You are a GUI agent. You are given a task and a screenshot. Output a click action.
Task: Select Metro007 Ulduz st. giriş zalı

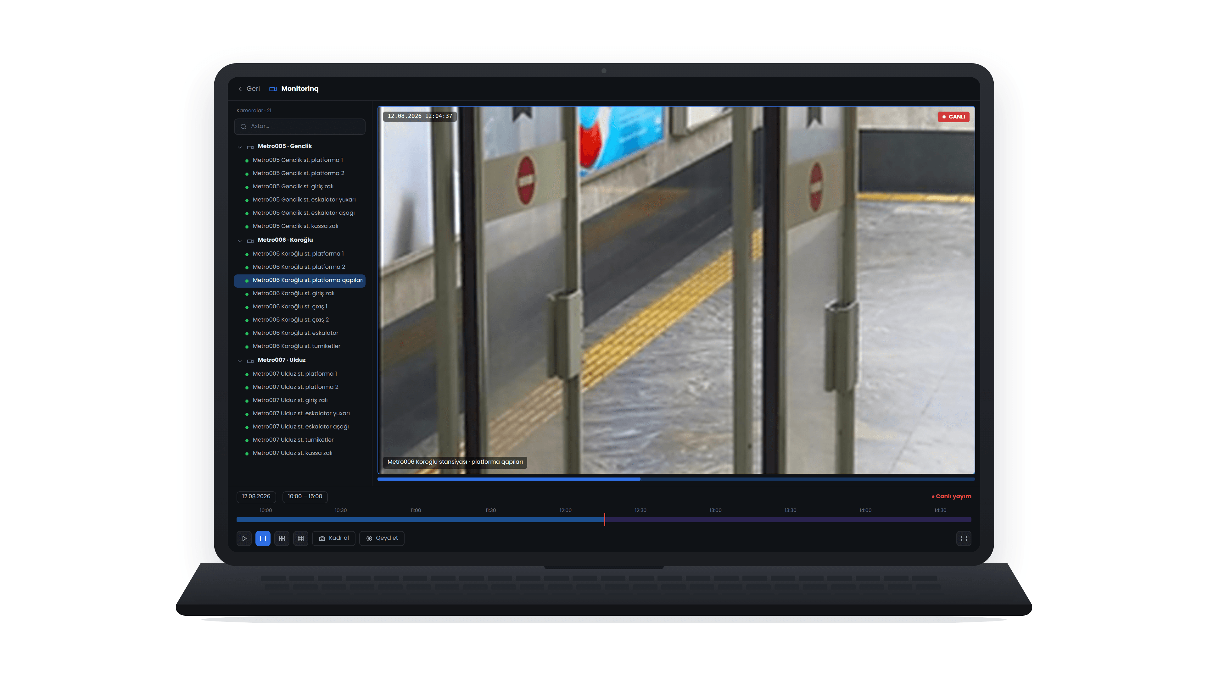300,400
